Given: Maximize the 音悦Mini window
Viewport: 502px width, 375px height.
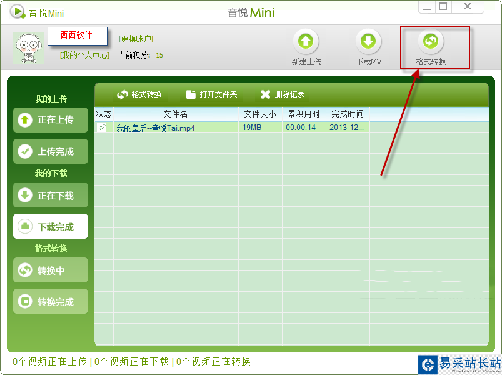Looking at the screenshot, I should [443, 7].
